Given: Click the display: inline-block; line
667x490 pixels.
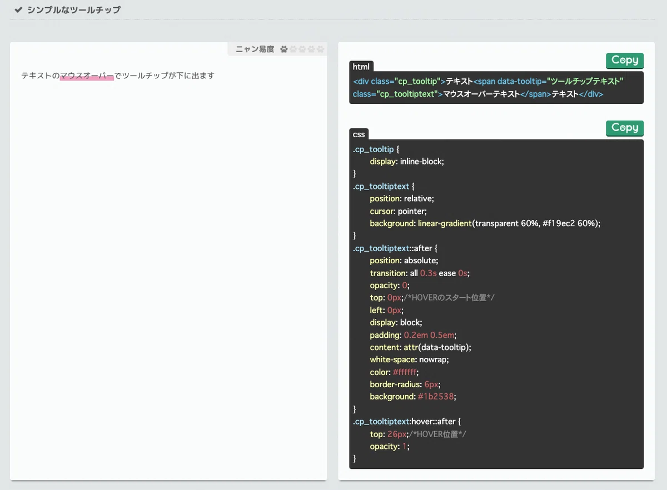Looking at the screenshot, I should tap(407, 161).
